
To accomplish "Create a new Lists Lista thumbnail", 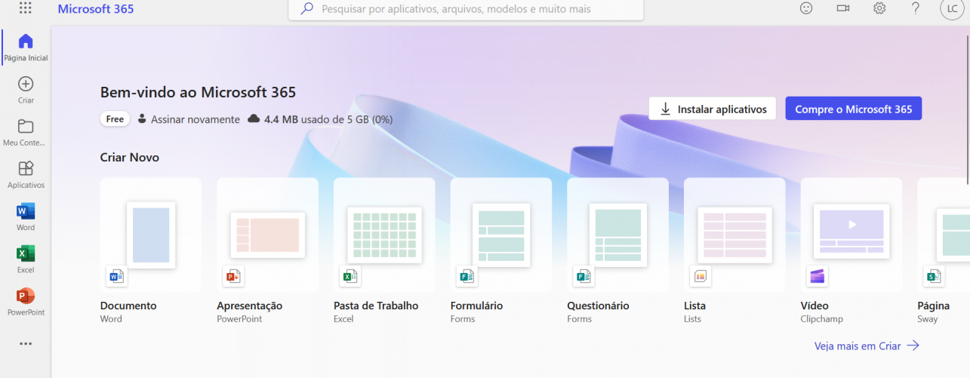I will (x=734, y=235).
